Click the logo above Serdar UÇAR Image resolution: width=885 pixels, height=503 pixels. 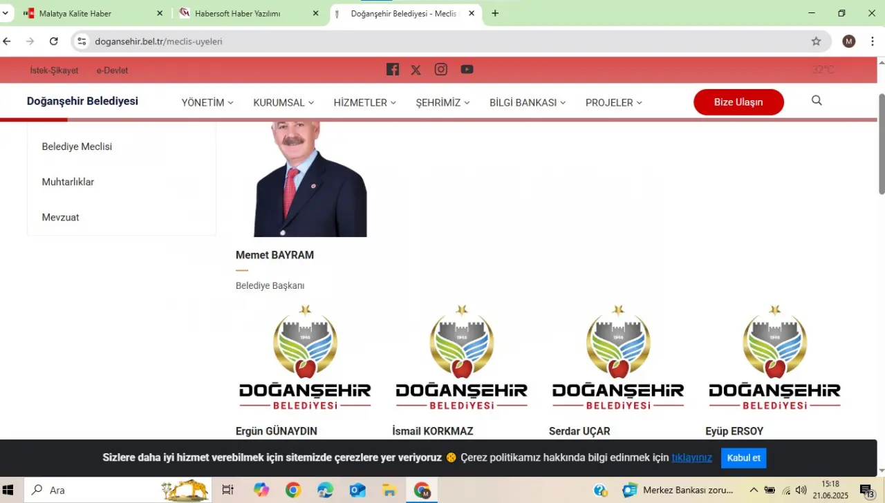[x=618, y=357]
